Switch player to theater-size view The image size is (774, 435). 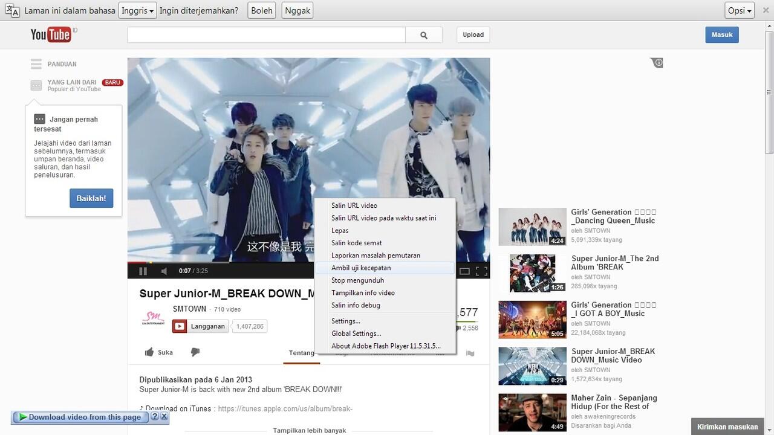pos(464,271)
